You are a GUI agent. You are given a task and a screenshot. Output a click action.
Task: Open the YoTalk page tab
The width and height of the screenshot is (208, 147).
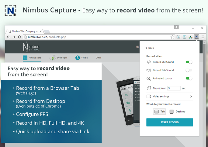click(x=81, y=58)
